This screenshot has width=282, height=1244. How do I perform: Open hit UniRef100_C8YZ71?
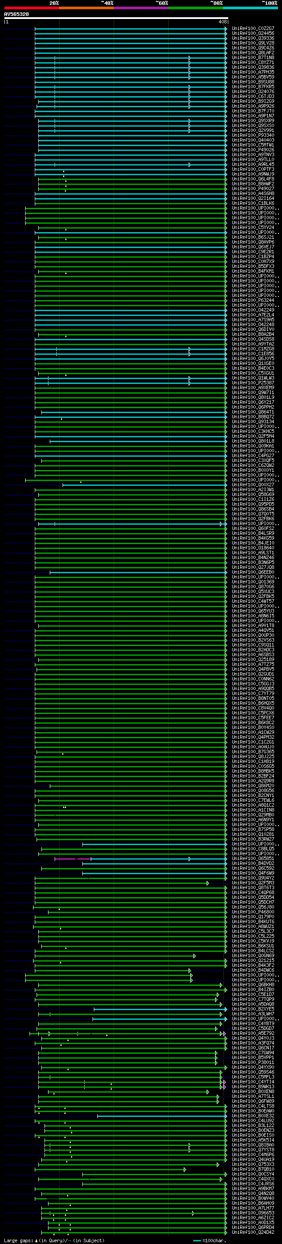pyautogui.click(x=253, y=62)
